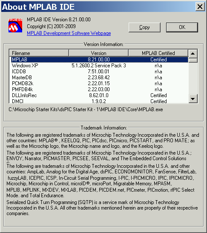The width and height of the screenshot is (207, 233).
Task: Click version value 2.22.01.15
Action: [99, 83]
